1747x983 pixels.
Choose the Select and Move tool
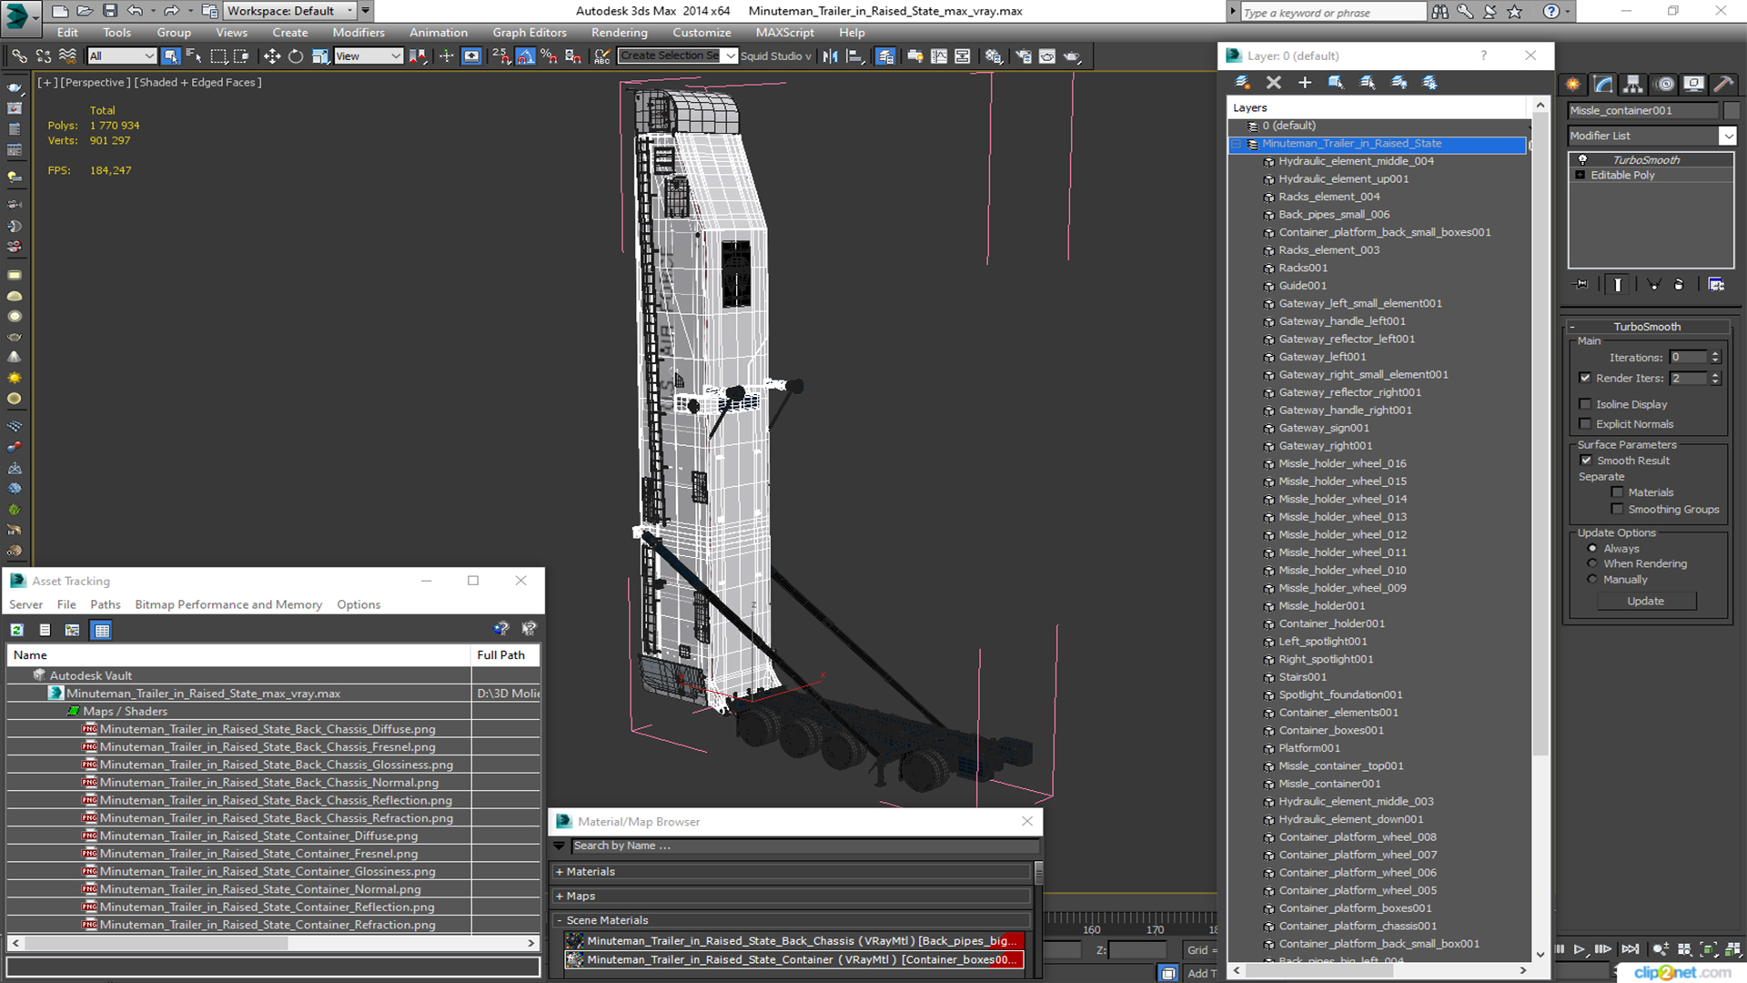coord(272,56)
